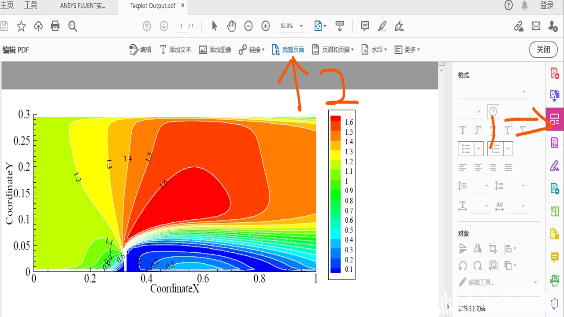Click the page number input field
This screenshot has height=317, width=564.
click(181, 26)
